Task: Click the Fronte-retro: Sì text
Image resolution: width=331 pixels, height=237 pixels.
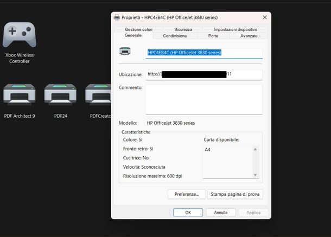Action: coord(138,149)
